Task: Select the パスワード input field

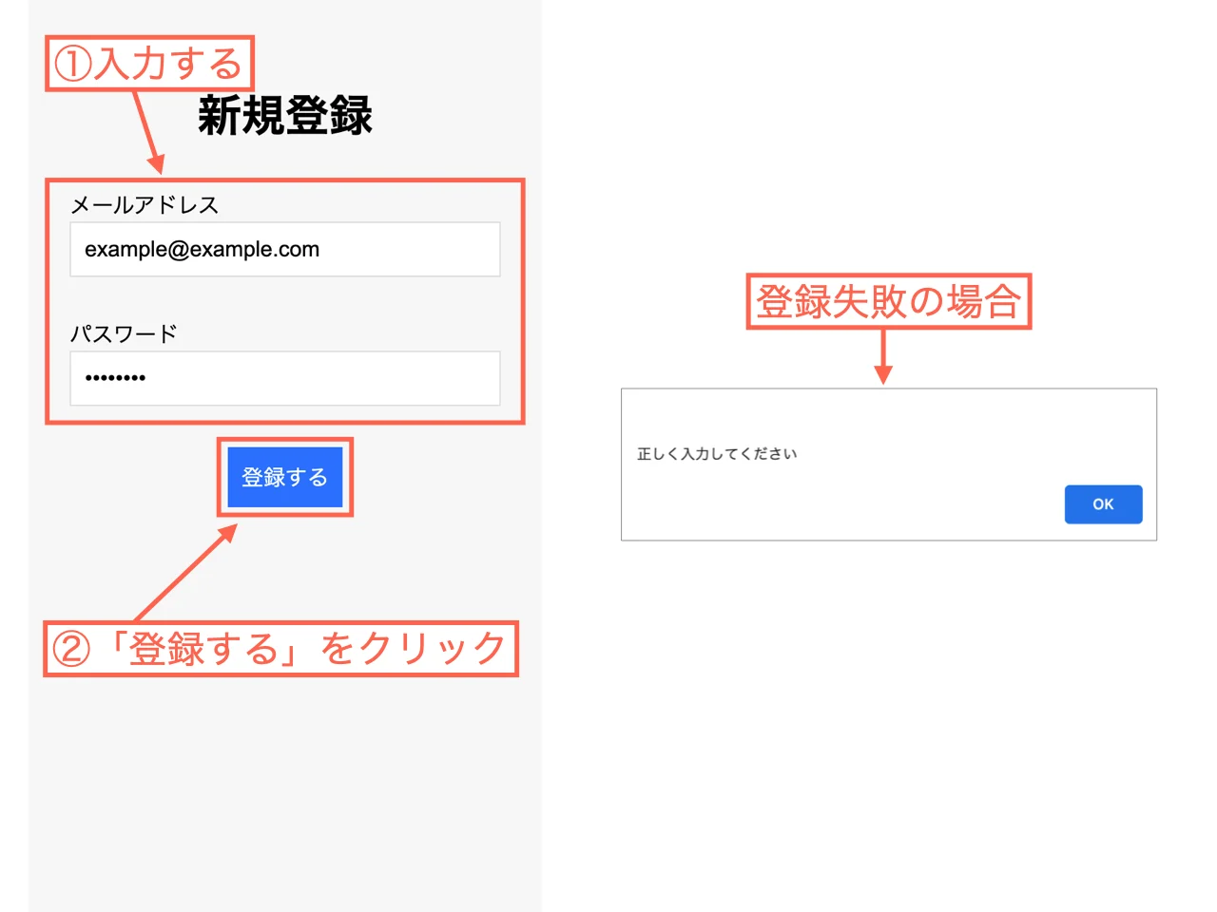Action: point(284,378)
